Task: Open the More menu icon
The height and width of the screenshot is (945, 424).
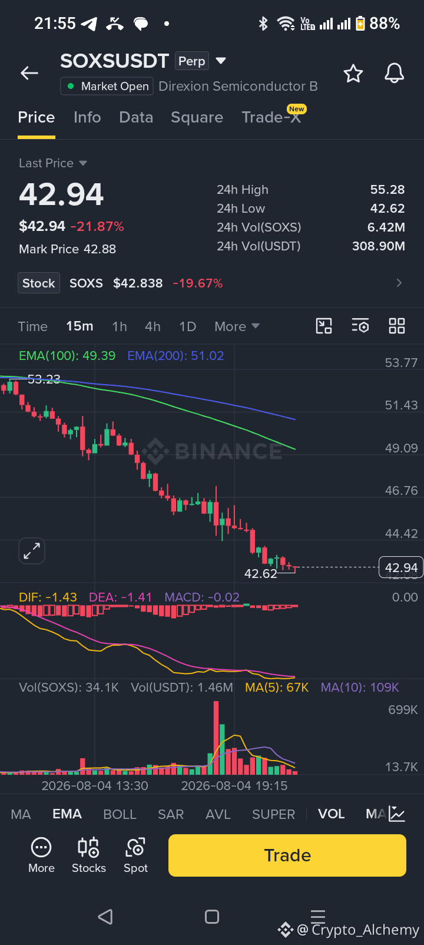Action: pyautogui.click(x=41, y=855)
